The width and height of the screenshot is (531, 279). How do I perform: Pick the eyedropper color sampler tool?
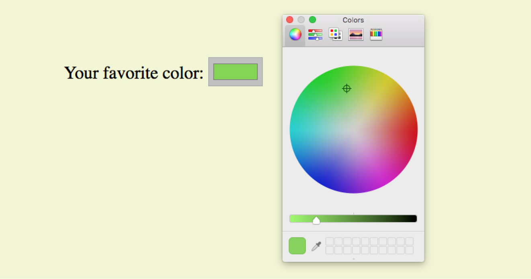[316, 246]
